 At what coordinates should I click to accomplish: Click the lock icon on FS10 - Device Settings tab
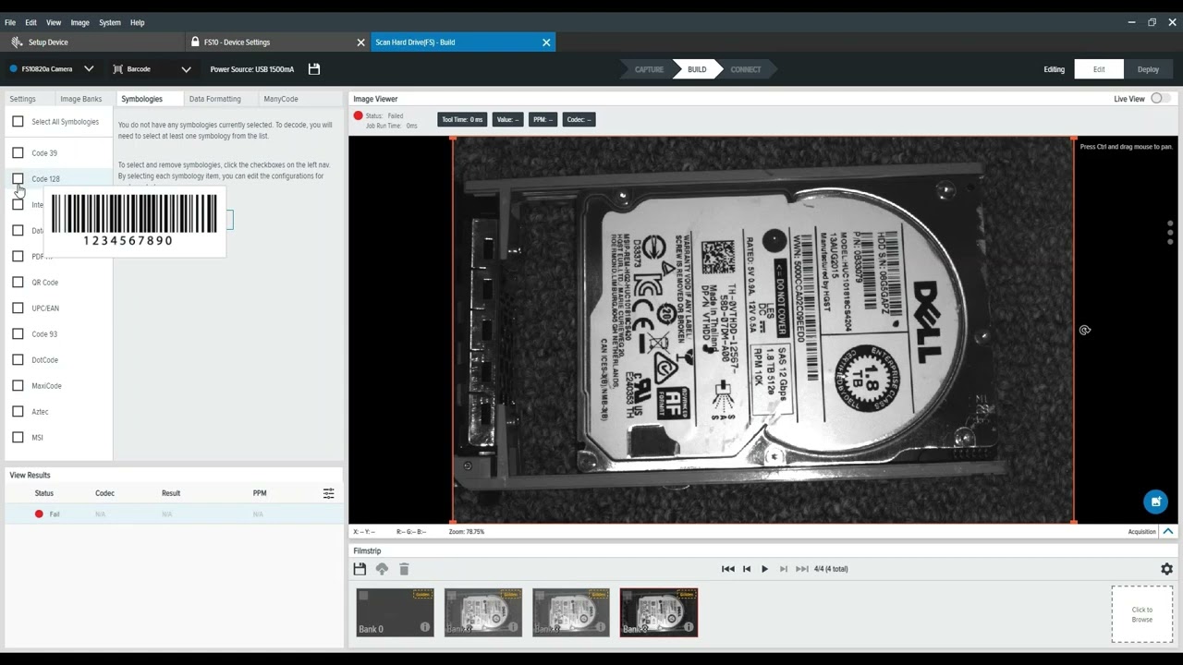point(195,42)
